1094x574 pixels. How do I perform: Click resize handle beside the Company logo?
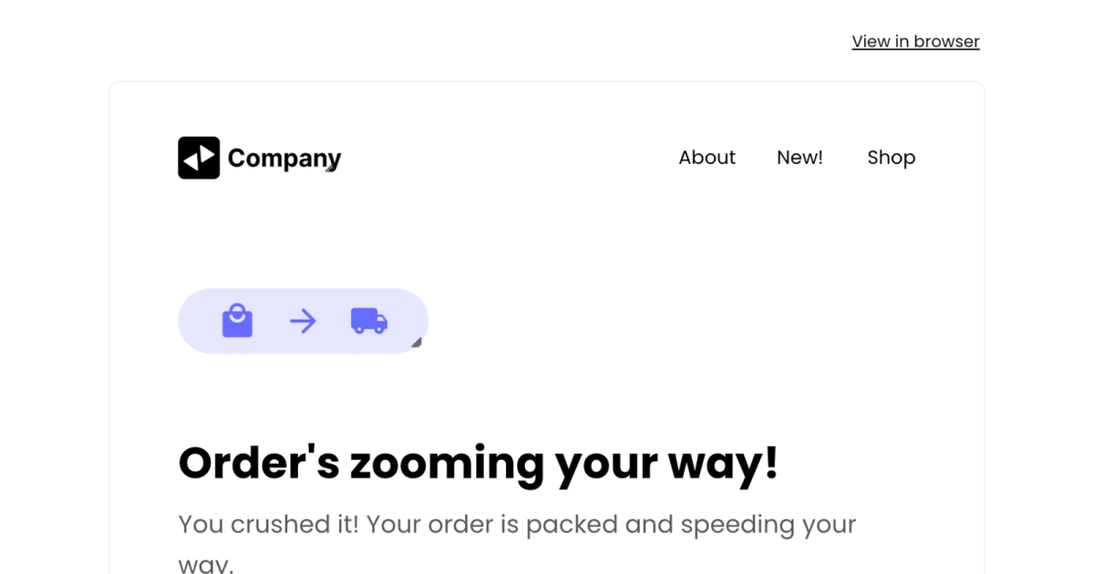coord(332,168)
